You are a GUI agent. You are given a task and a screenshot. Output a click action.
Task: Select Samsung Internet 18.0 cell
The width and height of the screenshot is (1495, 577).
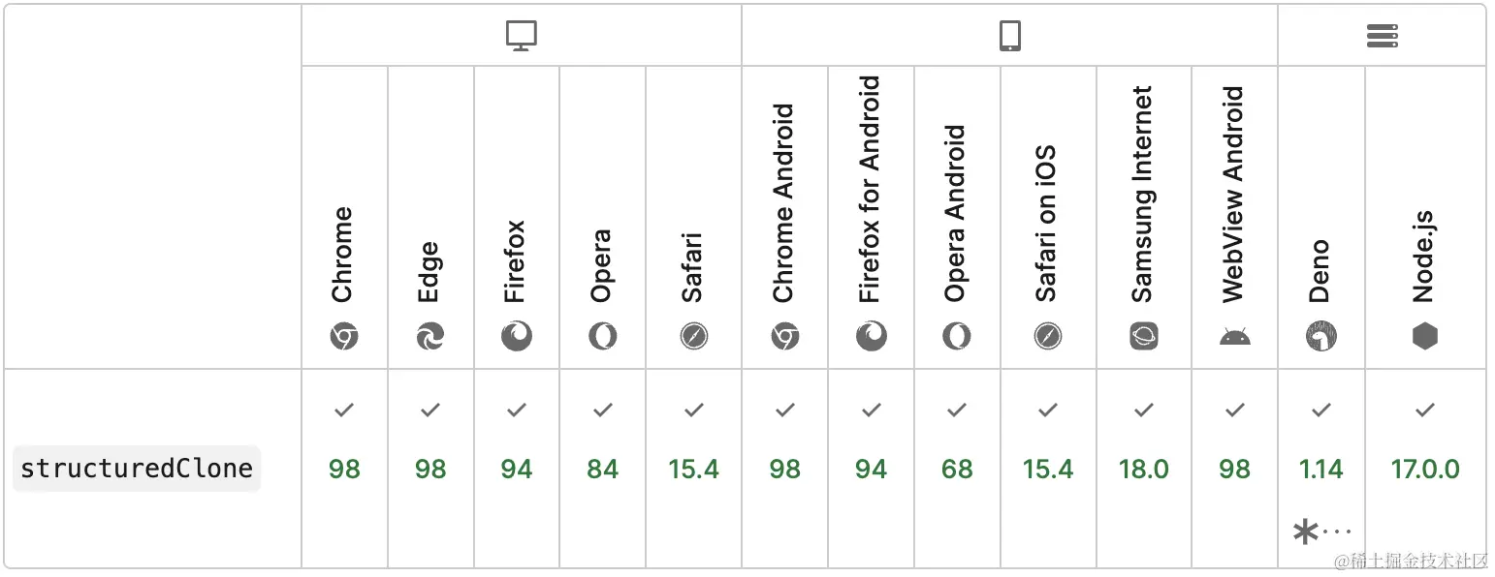pyautogui.click(x=1144, y=469)
